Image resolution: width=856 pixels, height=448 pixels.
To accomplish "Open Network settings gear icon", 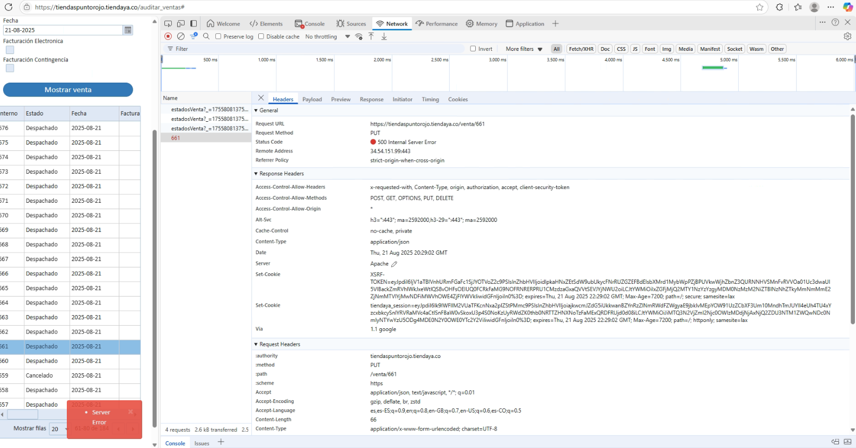I will (x=847, y=37).
